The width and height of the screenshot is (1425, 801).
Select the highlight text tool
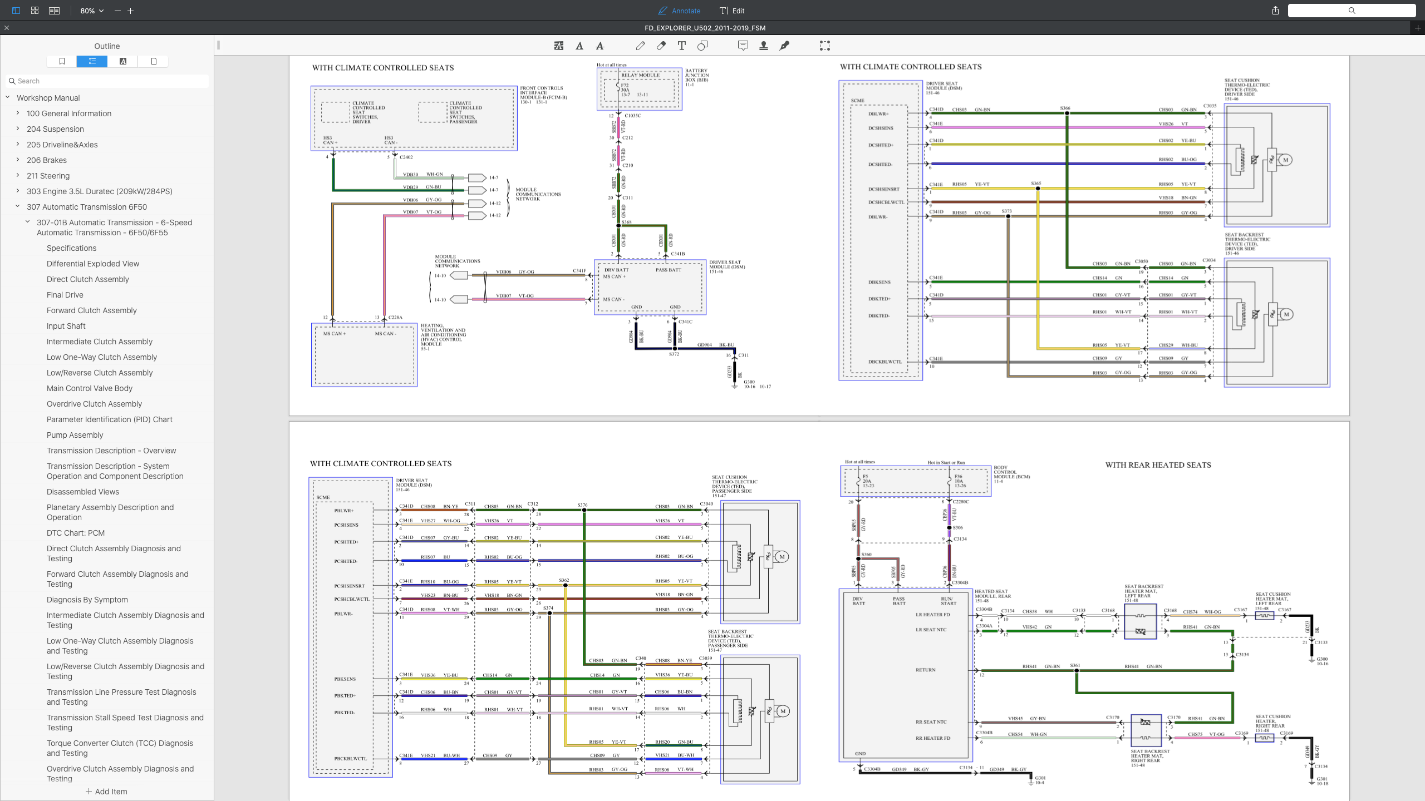(x=558, y=46)
